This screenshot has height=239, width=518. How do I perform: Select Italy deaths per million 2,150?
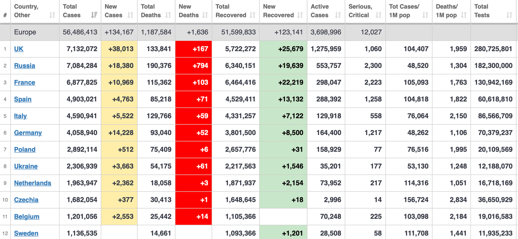tap(458, 116)
